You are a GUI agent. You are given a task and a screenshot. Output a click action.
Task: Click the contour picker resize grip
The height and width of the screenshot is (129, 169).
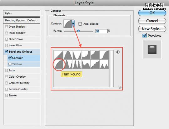click(x=120, y=87)
